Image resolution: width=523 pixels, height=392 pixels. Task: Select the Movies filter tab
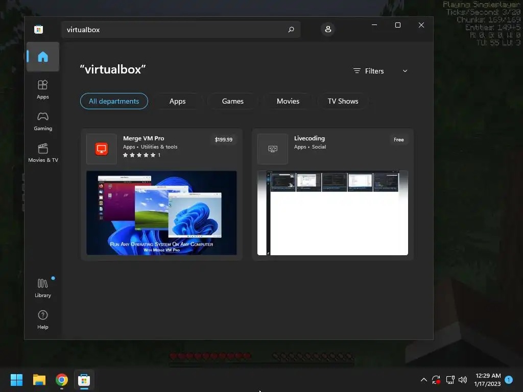pyautogui.click(x=288, y=101)
